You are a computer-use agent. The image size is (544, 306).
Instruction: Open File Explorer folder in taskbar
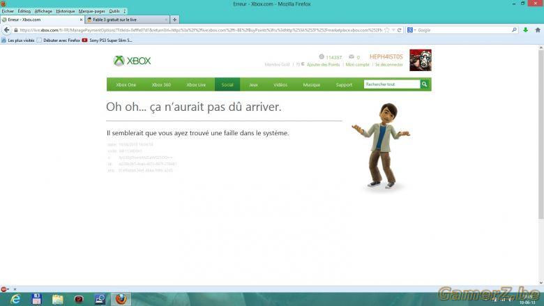coord(58,299)
